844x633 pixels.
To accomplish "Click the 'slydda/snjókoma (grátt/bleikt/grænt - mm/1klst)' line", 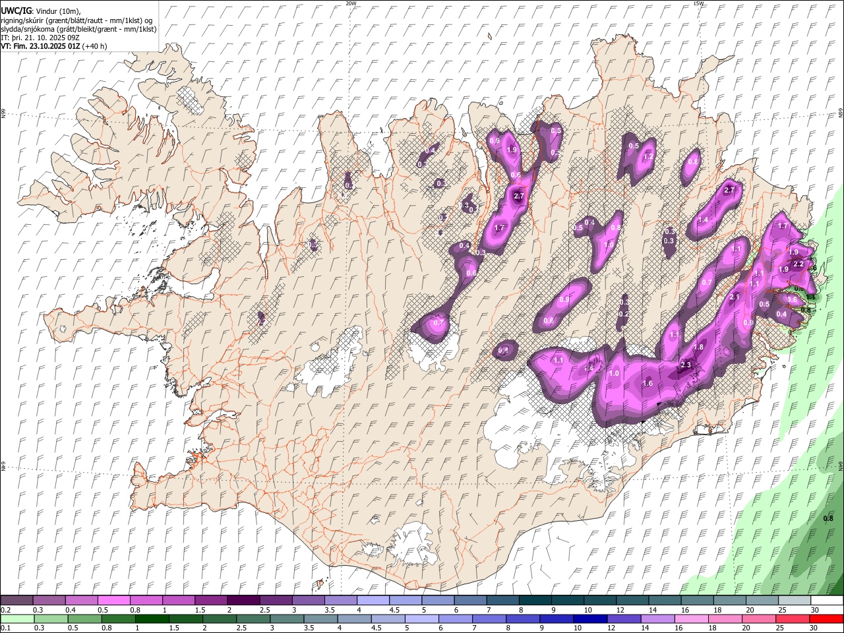I will (78, 29).
